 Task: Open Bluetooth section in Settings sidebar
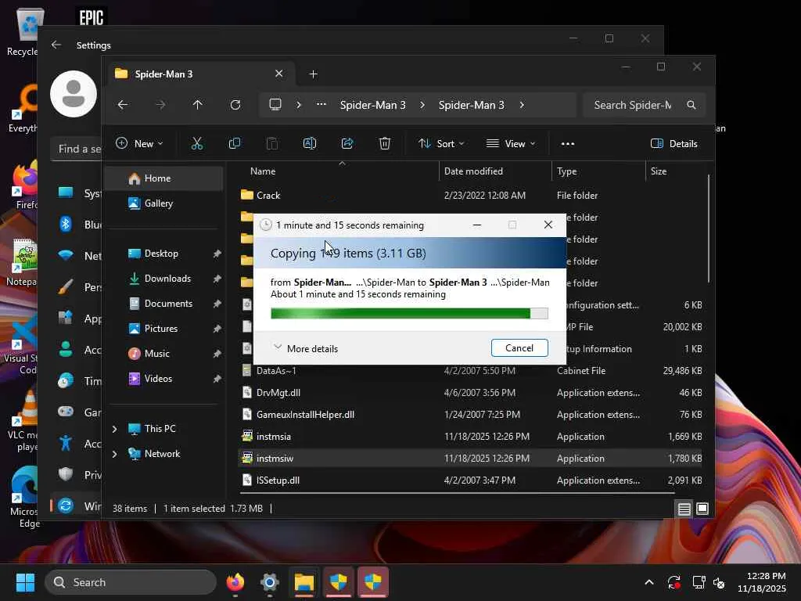(66, 225)
